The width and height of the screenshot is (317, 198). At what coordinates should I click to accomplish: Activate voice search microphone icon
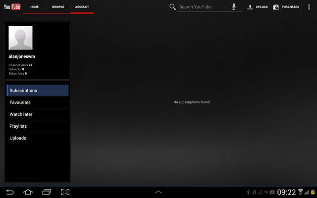[x=234, y=6]
